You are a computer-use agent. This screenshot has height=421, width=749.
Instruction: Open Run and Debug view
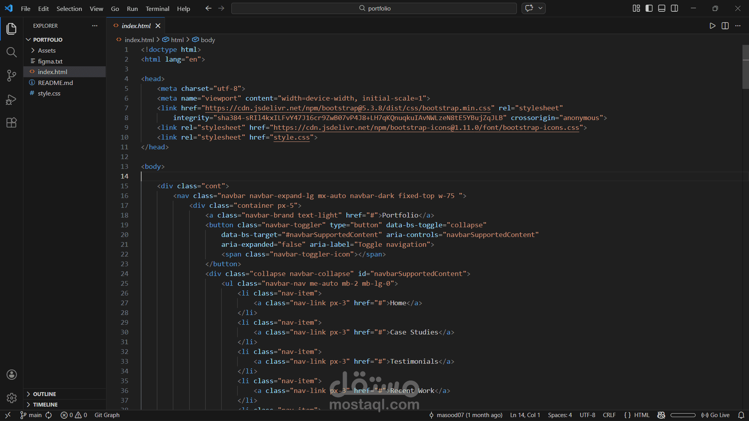pos(11,100)
